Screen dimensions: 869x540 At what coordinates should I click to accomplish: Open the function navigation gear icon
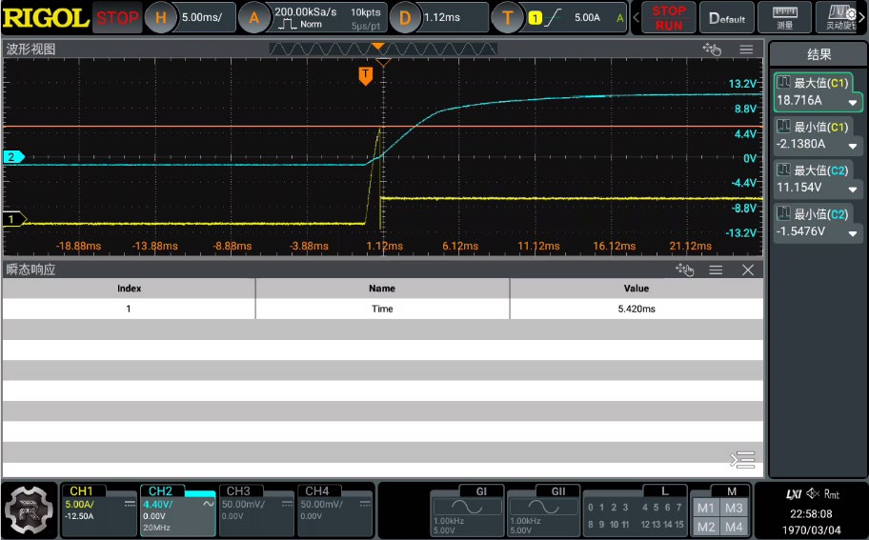30,510
